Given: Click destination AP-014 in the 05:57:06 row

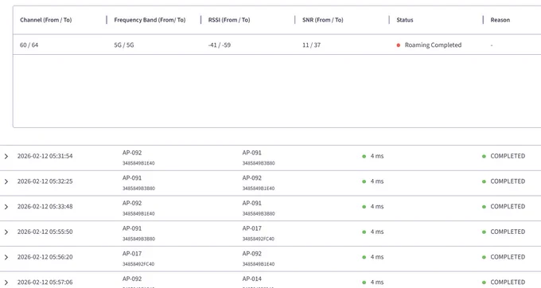Looking at the screenshot, I should tap(252, 278).
